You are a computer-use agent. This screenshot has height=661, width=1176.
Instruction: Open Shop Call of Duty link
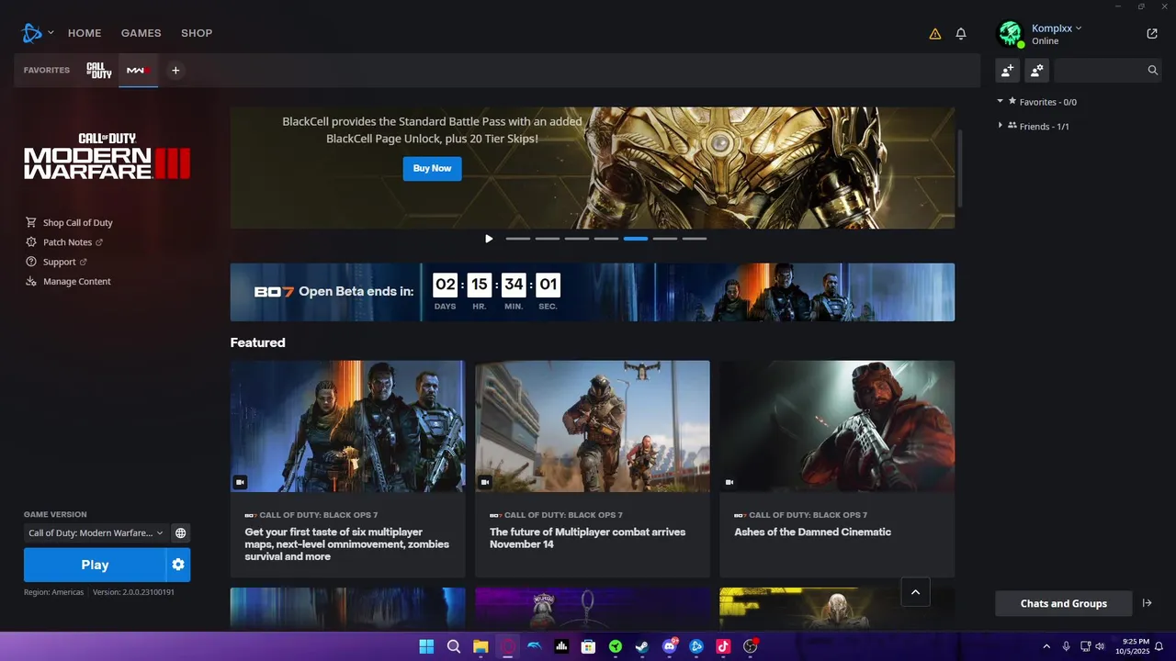pyautogui.click(x=70, y=222)
